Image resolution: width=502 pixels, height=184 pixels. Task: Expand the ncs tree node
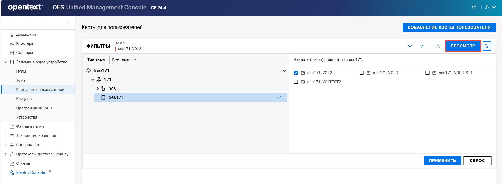98,88
